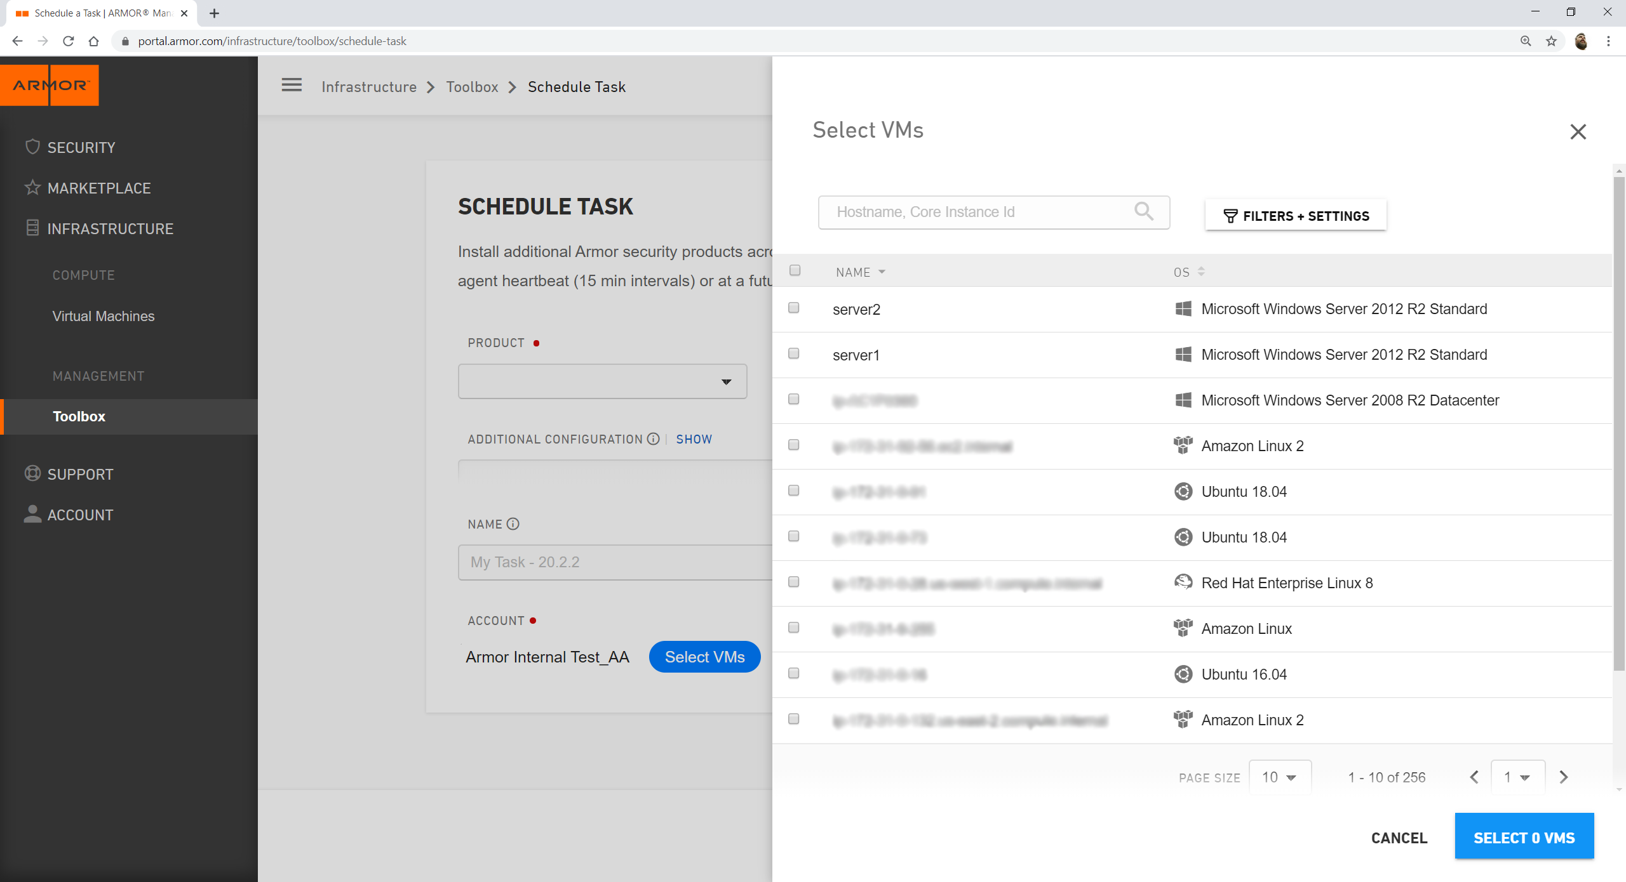
Task: Click Additional Configuration info icon
Action: pyautogui.click(x=653, y=439)
